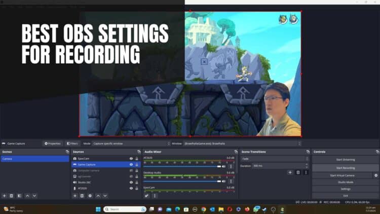Click taskbar Search box

[x=125, y=209]
